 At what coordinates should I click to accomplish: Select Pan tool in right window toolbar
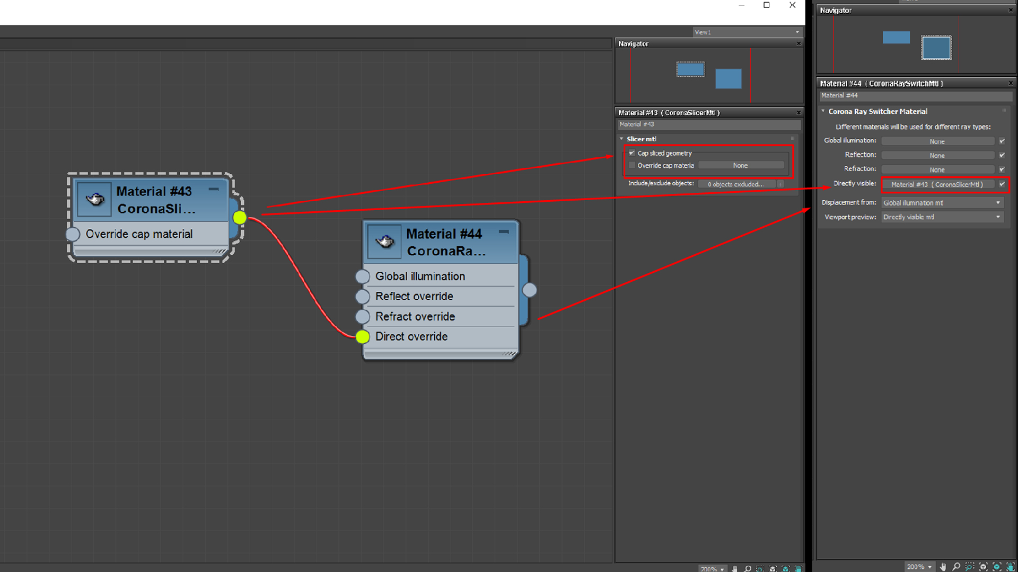pos(943,567)
